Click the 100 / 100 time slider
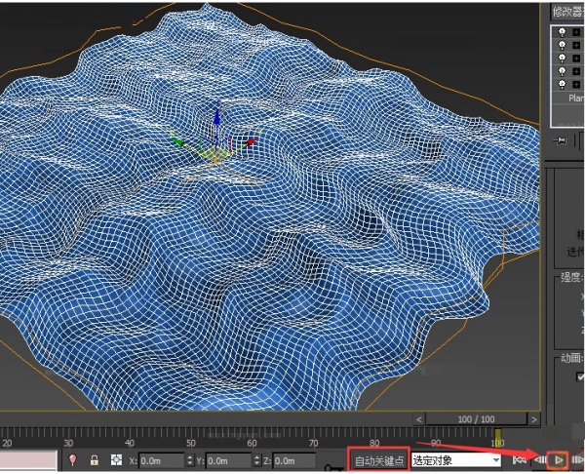The width and height of the screenshot is (585, 474). (477, 419)
